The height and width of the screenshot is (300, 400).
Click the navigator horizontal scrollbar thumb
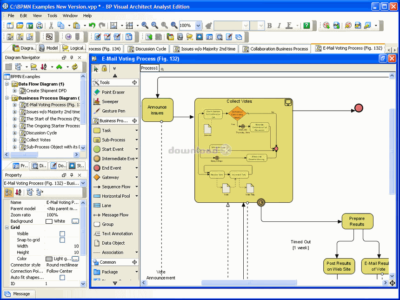(x=24, y=154)
